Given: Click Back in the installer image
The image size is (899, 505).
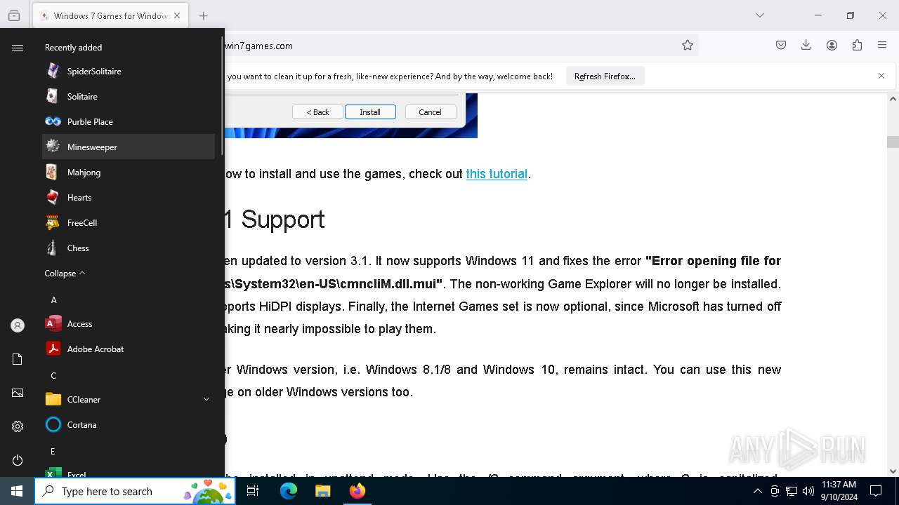Looking at the screenshot, I should coord(318,112).
